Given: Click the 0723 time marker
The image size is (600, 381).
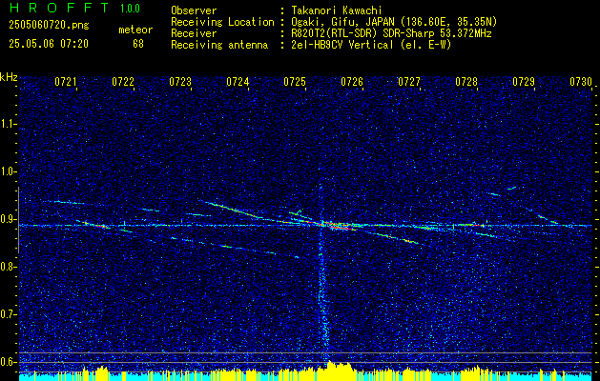Looking at the screenshot, I should (x=180, y=81).
